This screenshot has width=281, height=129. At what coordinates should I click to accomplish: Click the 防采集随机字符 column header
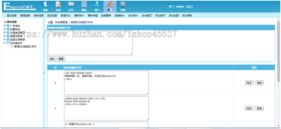(x=149, y=68)
